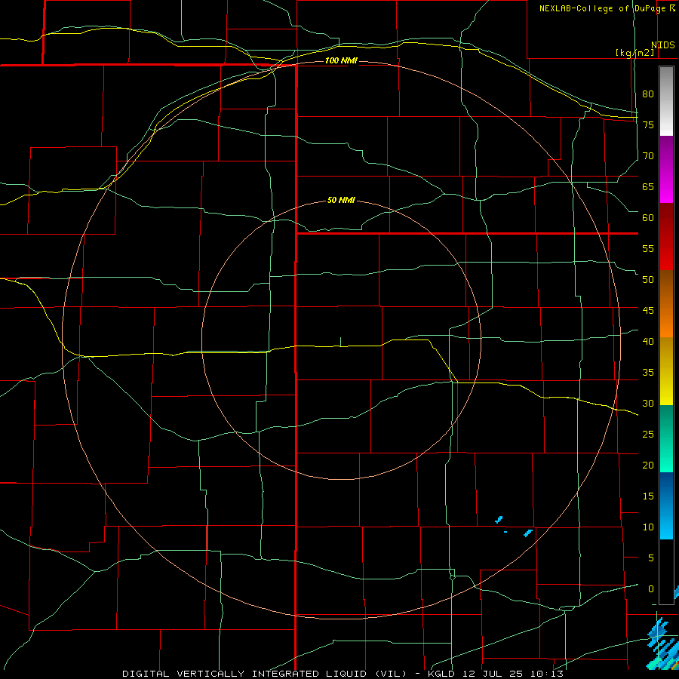679x679 pixels.
Task: Click the 75 value on the VIL scale
Action: click(648, 124)
